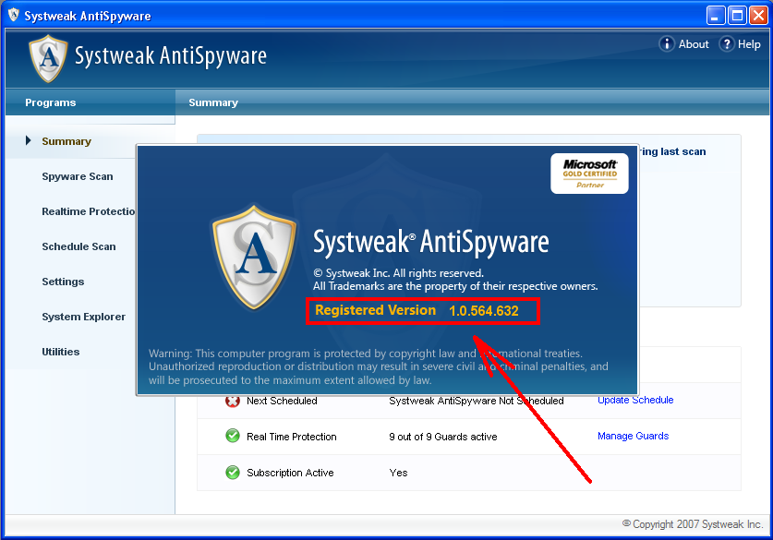This screenshot has width=773, height=540.
Task: Click the Systweak shield logo in header
Action: [48, 58]
